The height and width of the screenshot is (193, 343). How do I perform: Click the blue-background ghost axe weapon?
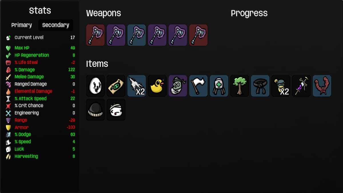click(x=136, y=35)
